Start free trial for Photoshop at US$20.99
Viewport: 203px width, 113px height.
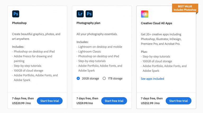pyautogui.click(x=50, y=101)
